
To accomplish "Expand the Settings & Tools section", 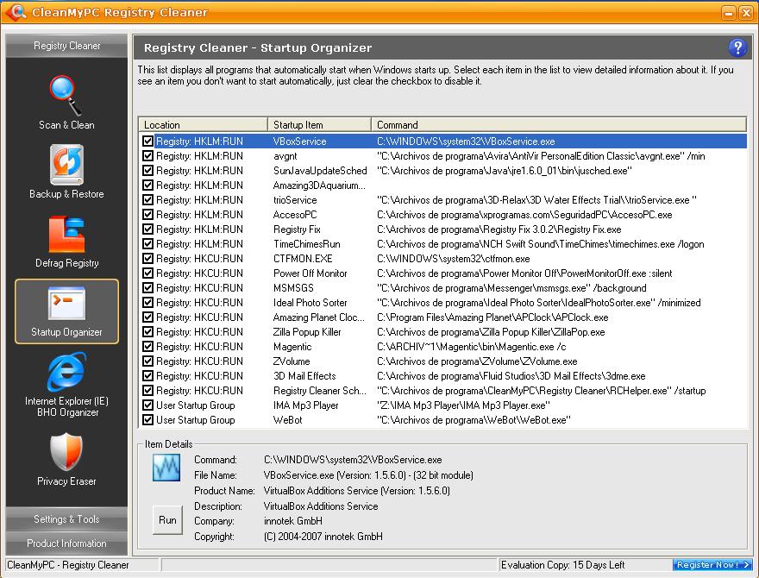I will point(66,519).
